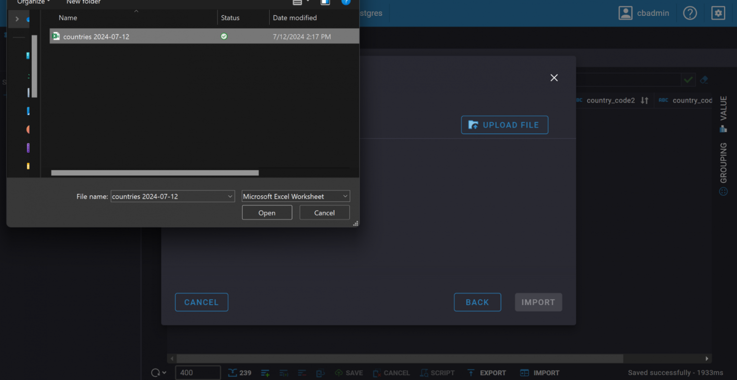Image resolution: width=737 pixels, height=380 pixels.
Task: Refresh data with the circular refresh icon
Action: point(155,373)
